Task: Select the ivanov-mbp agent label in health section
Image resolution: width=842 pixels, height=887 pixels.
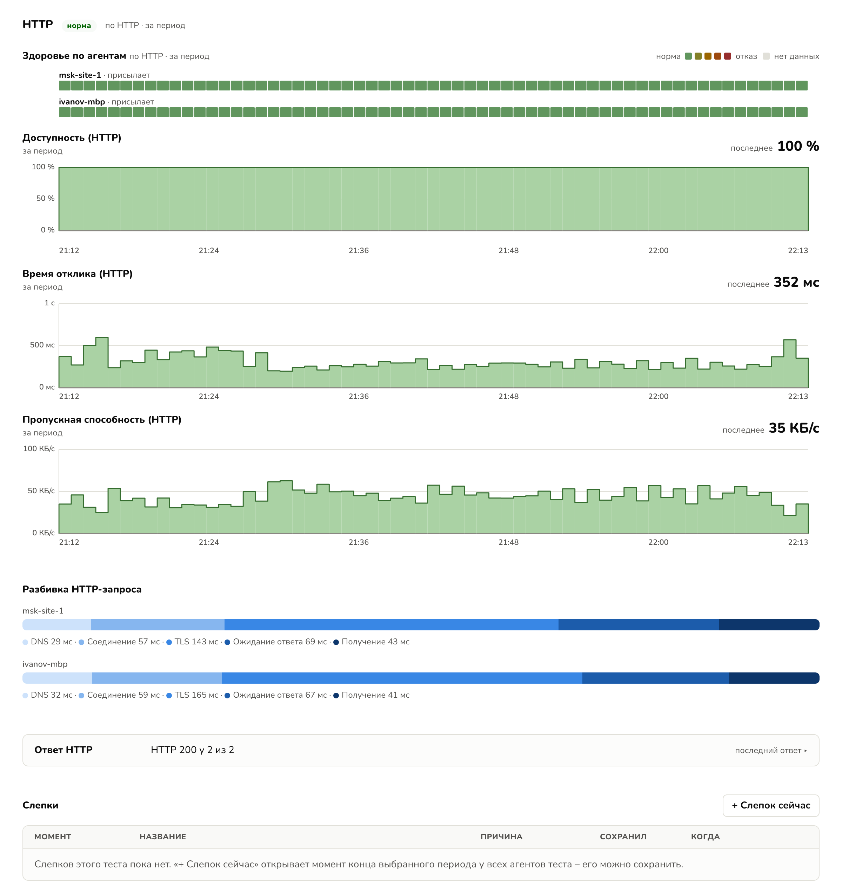Action: 82,102
